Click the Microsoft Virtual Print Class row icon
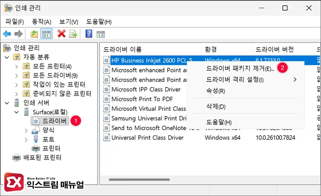This screenshot has height=196, width=321. pos(107,109)
